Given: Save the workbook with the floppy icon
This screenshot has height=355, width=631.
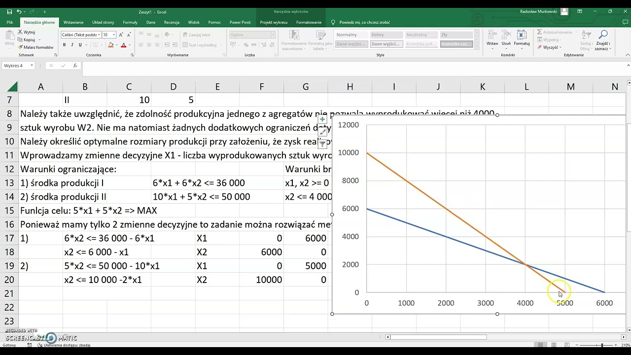Looking at the screenshot, I should point(9,11).
